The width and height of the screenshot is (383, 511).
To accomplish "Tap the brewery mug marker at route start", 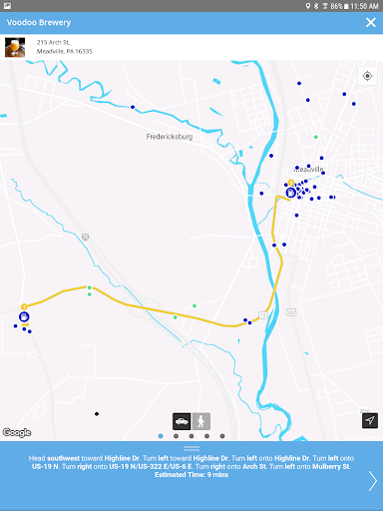I will [x=24, y=316].
